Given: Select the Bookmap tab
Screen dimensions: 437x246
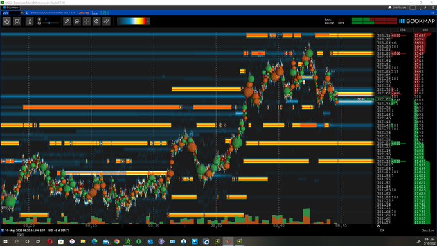Looking at the screenshot, I should click(10, 8).
